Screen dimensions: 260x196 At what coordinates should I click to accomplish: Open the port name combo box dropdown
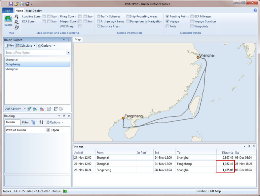click(x=68, y=53)
